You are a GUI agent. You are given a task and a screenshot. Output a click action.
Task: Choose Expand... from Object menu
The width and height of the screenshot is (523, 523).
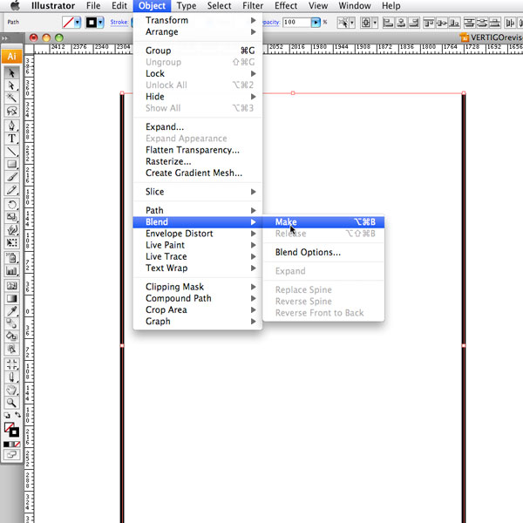coord(198,127)
